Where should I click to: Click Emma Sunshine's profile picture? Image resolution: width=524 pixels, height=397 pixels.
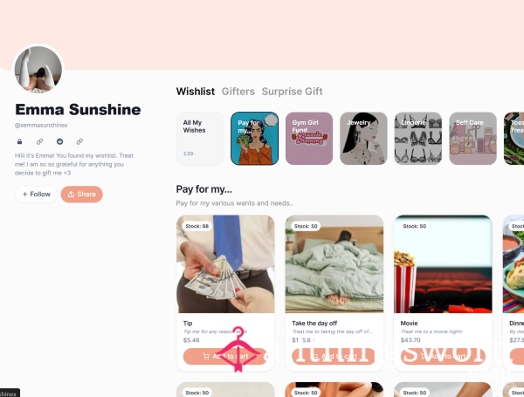point(38,70)
